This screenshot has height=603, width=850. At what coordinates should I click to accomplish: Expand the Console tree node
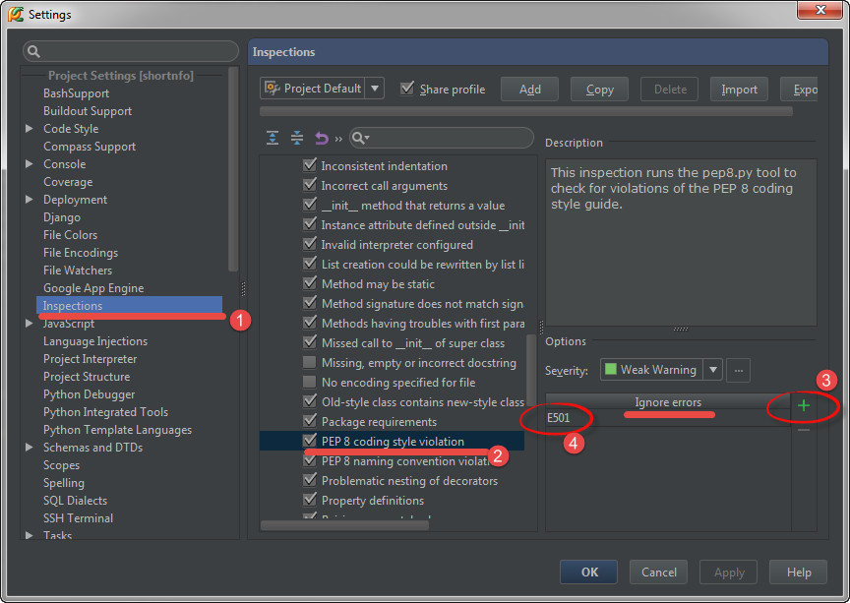[x=30, y=163]
